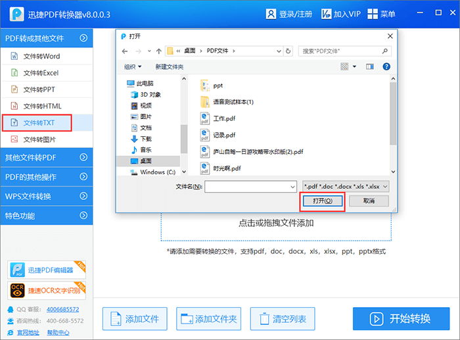Select 下载 folder in navigation tree
The image size is (460, 340).
pos(141,139)
